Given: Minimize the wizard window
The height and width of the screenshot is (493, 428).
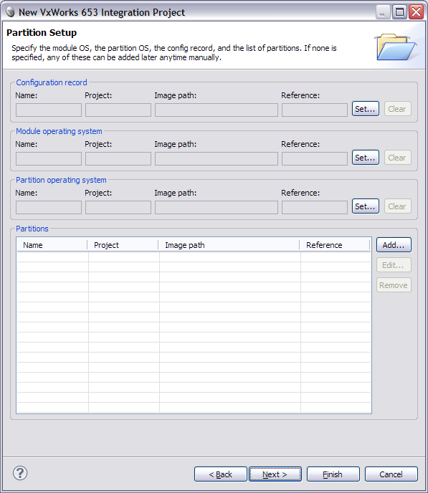Looking at the screenshot, I should [383, 12].
